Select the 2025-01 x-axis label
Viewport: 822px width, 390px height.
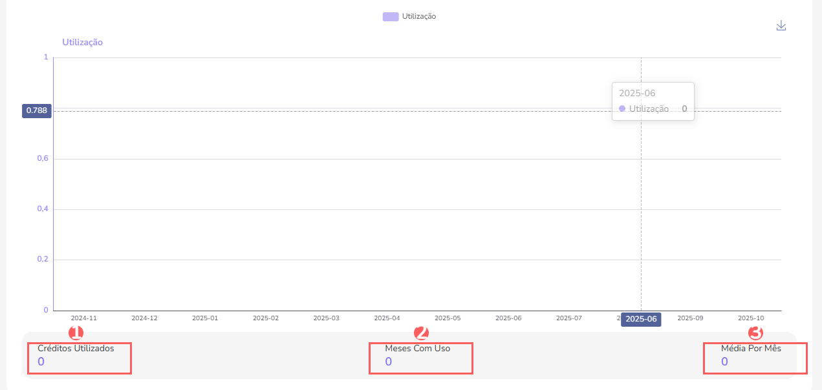tap(205, 318)
